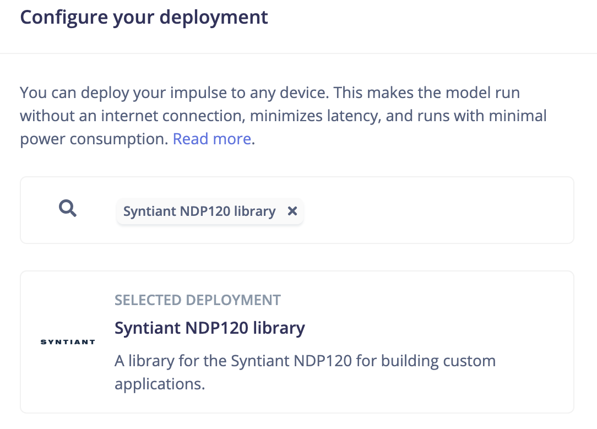Click the word 'applications.' in card description
597x429 pixels.
[160, 383]
